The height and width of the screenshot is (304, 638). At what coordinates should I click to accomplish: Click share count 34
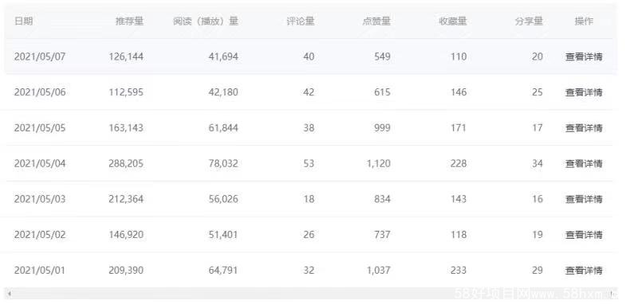click(538, 164)
